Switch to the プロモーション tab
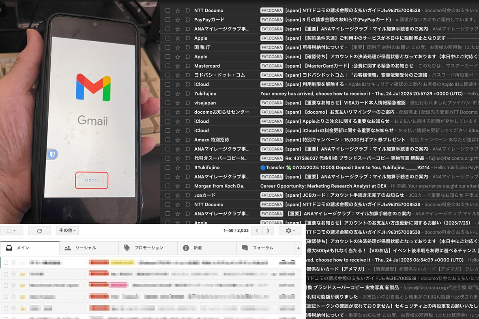479x319 pixels. [148, 248]
